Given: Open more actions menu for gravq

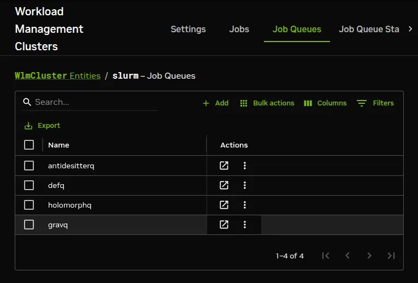Looking at the screenshot, I should [x=245, y=225].
